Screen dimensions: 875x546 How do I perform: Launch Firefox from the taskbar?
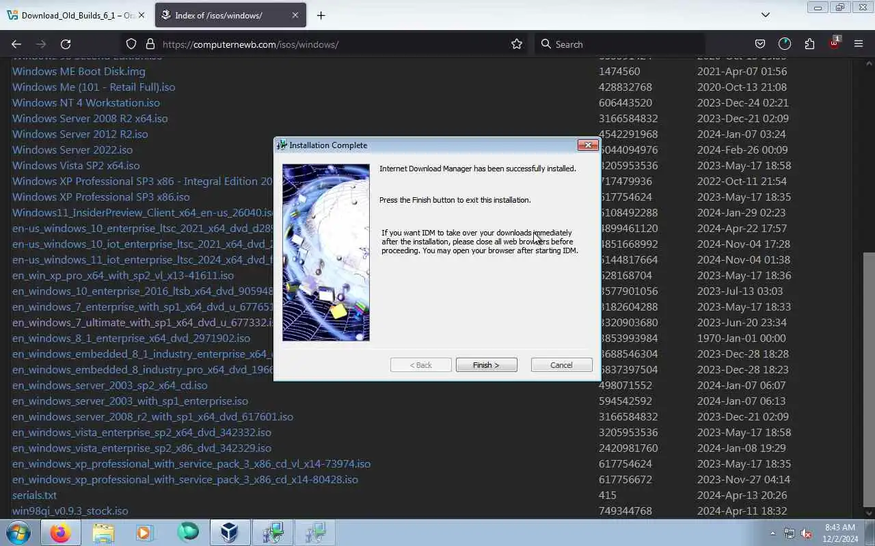tap(60, 532)
